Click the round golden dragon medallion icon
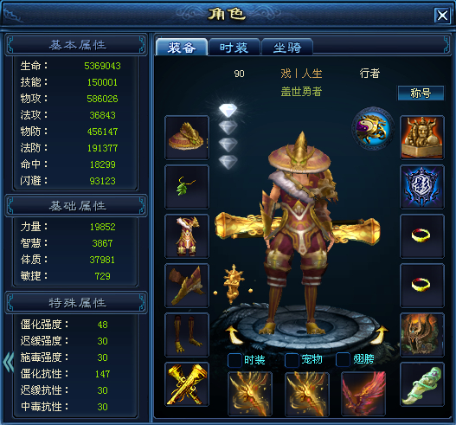This screenshot has width=456, height=425. click(373, 128)
